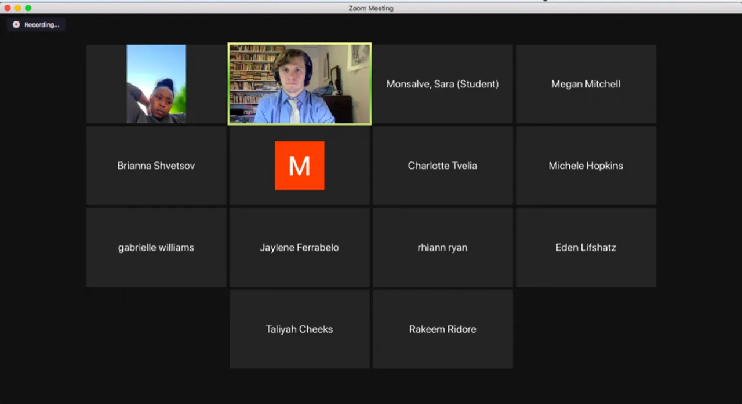Click gabrielle williams' participant tile
The height and width of the screenshot is (404, 742).
coord(156,247)
